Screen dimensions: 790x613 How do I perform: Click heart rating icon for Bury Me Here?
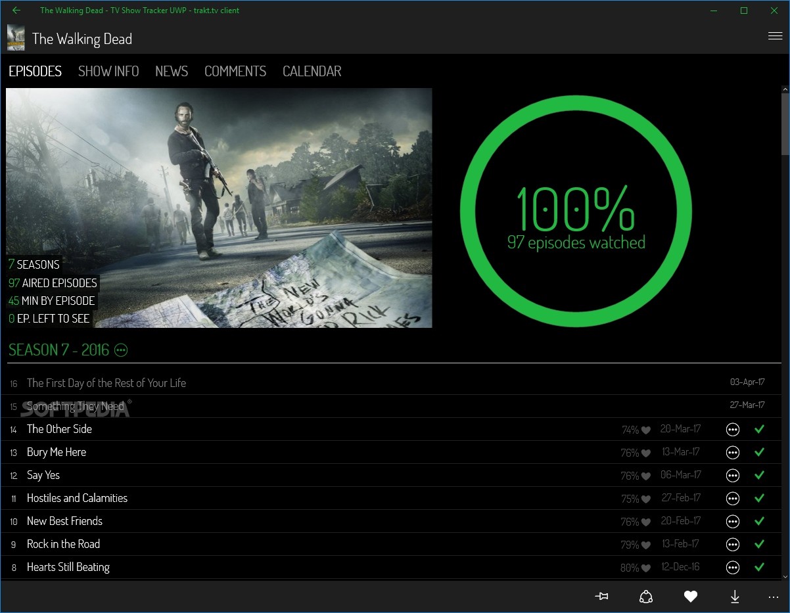click(x=646, y=453)
